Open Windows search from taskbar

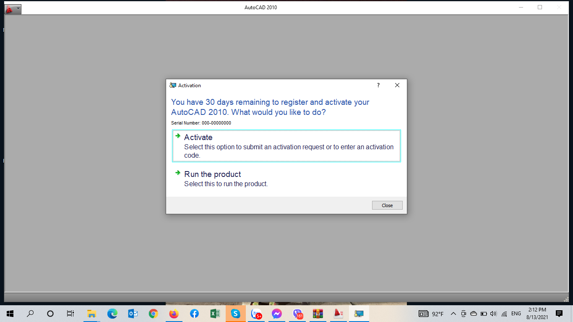(30, 314)
